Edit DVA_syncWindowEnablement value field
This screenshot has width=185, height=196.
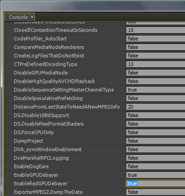point(155,149)
